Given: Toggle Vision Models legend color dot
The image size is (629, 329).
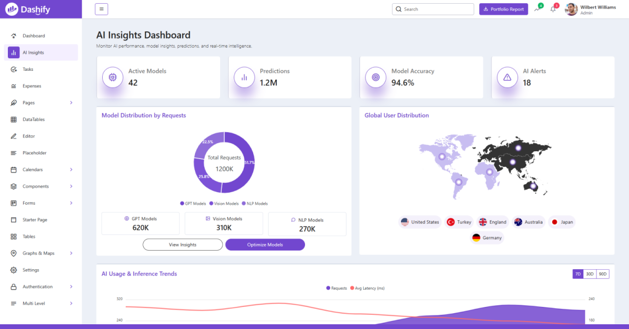Looking at the screenshot, I should tap(211, 204).
